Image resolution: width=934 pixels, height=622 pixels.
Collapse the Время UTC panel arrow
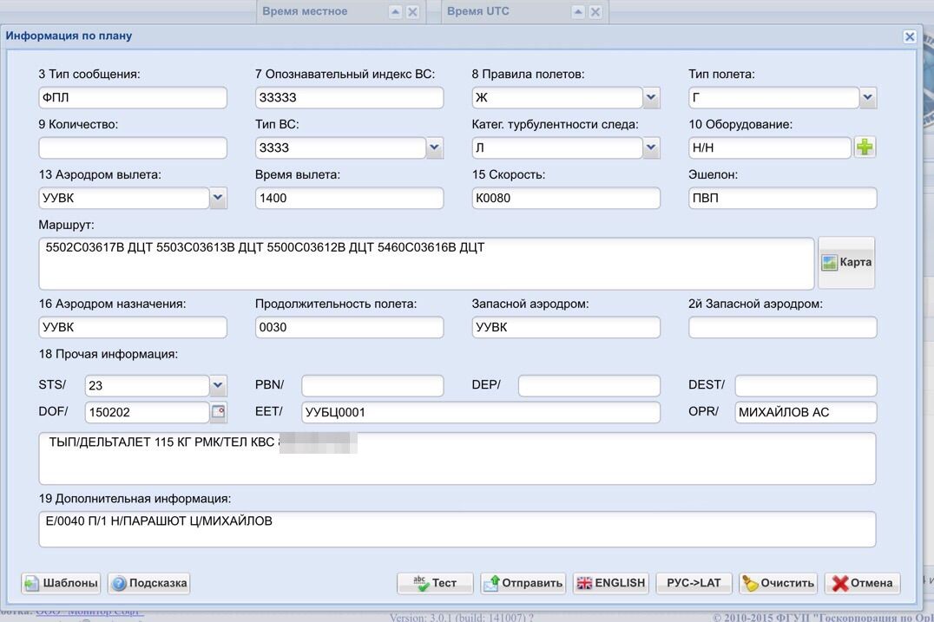tap(578, 12)
